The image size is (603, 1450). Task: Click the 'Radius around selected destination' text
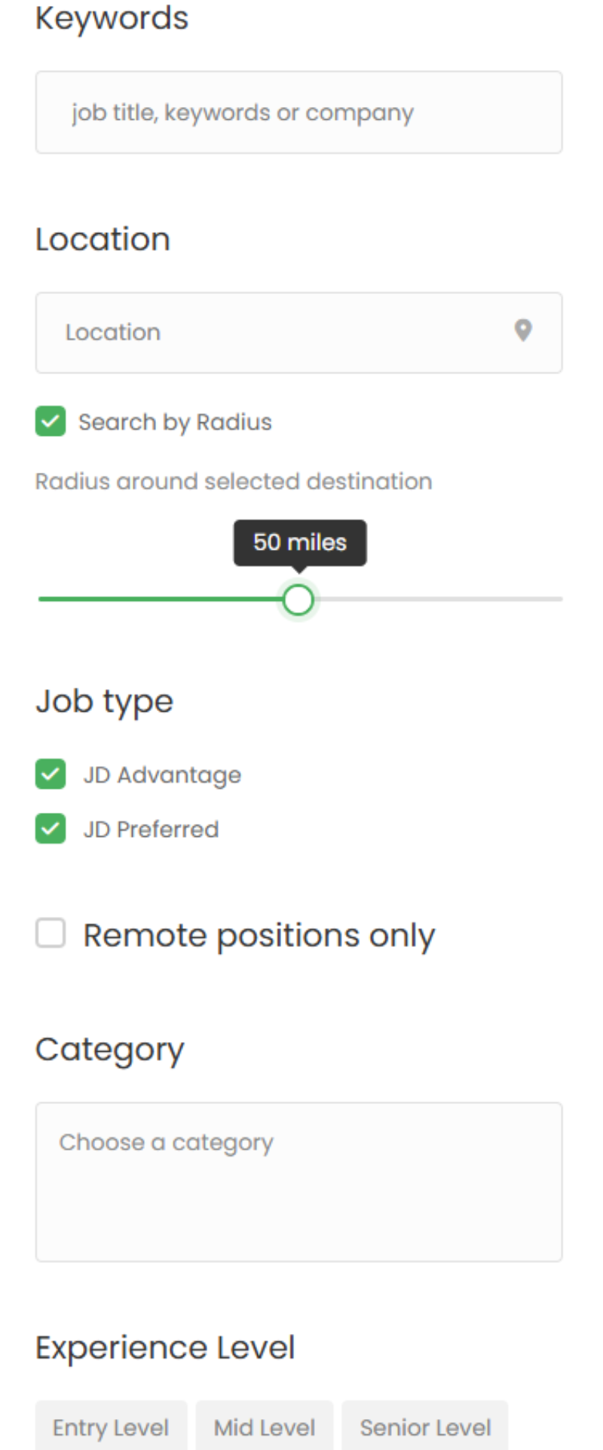[x=234, y=481]
